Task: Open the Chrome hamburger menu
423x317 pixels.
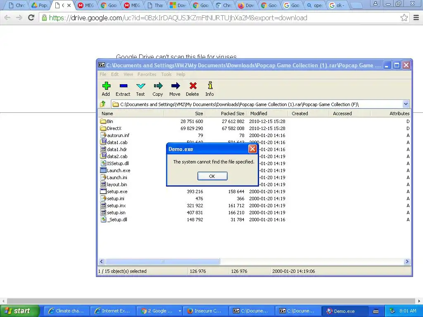Action: (416, 18)
